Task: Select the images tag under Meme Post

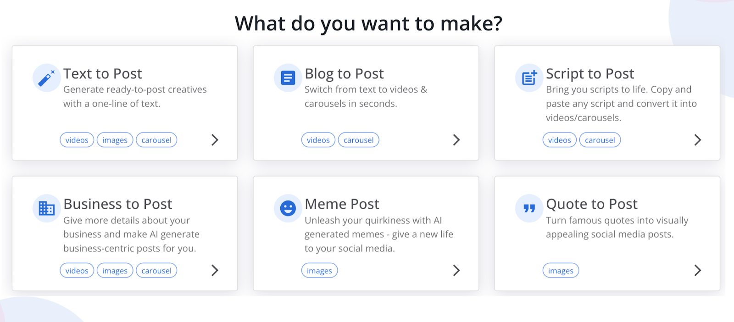Action: coord(320,271)
